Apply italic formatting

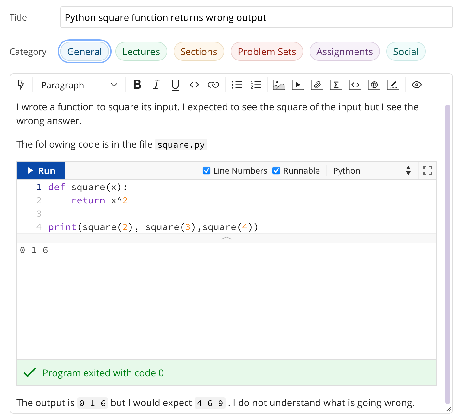coord(156,85)
